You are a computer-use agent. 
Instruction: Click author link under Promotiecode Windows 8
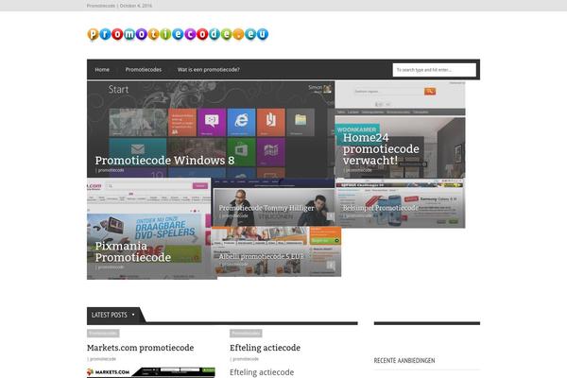click(x=111, y=170)
